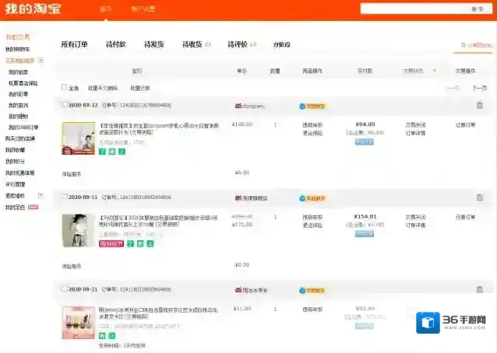Tick checkbox for bottom 2020-09-11 order
497x353 pixels.
click(x=65, y=288)
